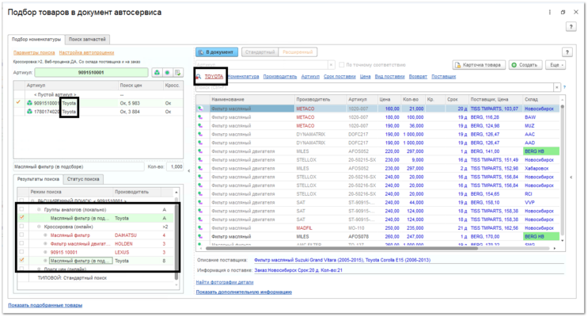Click row icon of MILES 220,00 item
This screenshot has height=317, width=588.
point(201,151)
